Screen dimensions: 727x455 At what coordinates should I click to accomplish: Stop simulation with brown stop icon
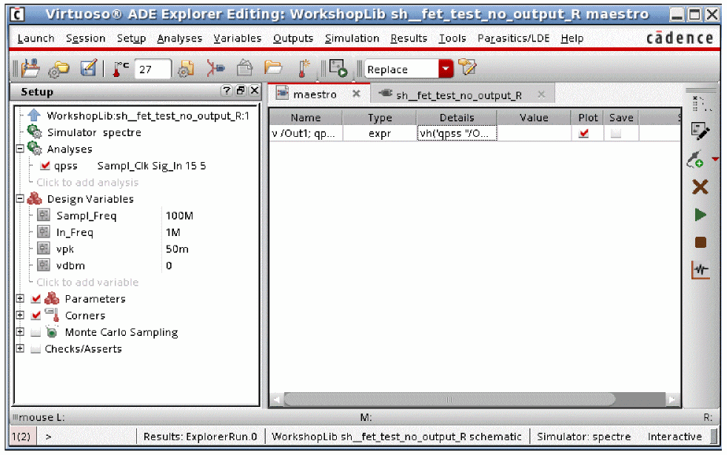pyautogui.click(x=700, y=243)
